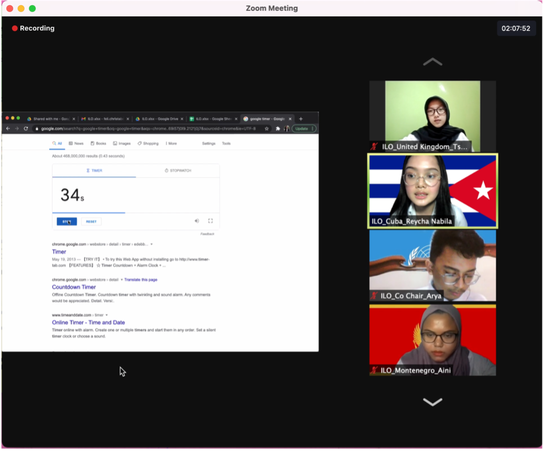Bookmark the page with the star icon

(266, 128)
